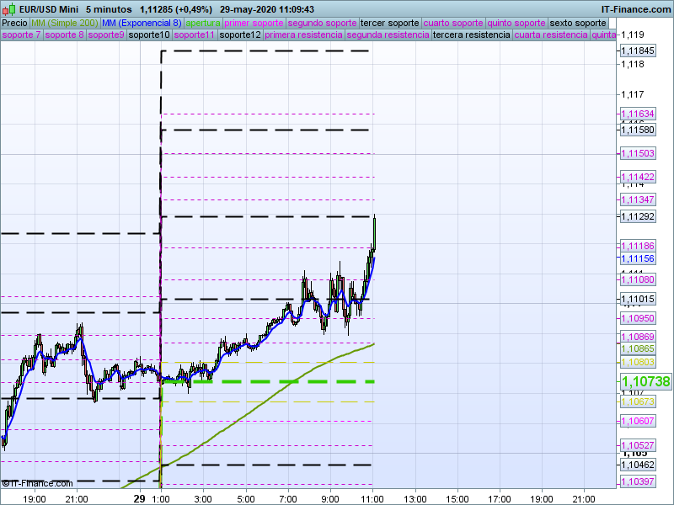Click the blue 1,11156 EMA value label
The height and width of the screenshot is (505, 674).
(638, 258)
